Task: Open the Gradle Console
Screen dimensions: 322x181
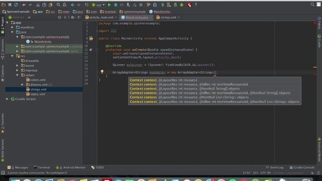Action: (302, 167)
